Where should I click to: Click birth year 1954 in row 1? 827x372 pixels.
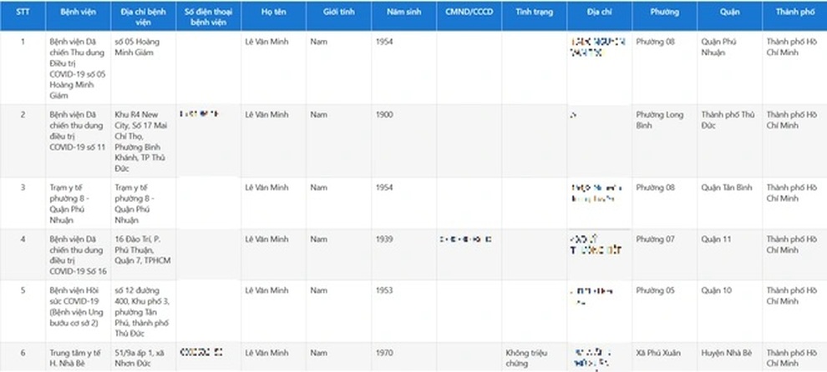click(384, 42)
